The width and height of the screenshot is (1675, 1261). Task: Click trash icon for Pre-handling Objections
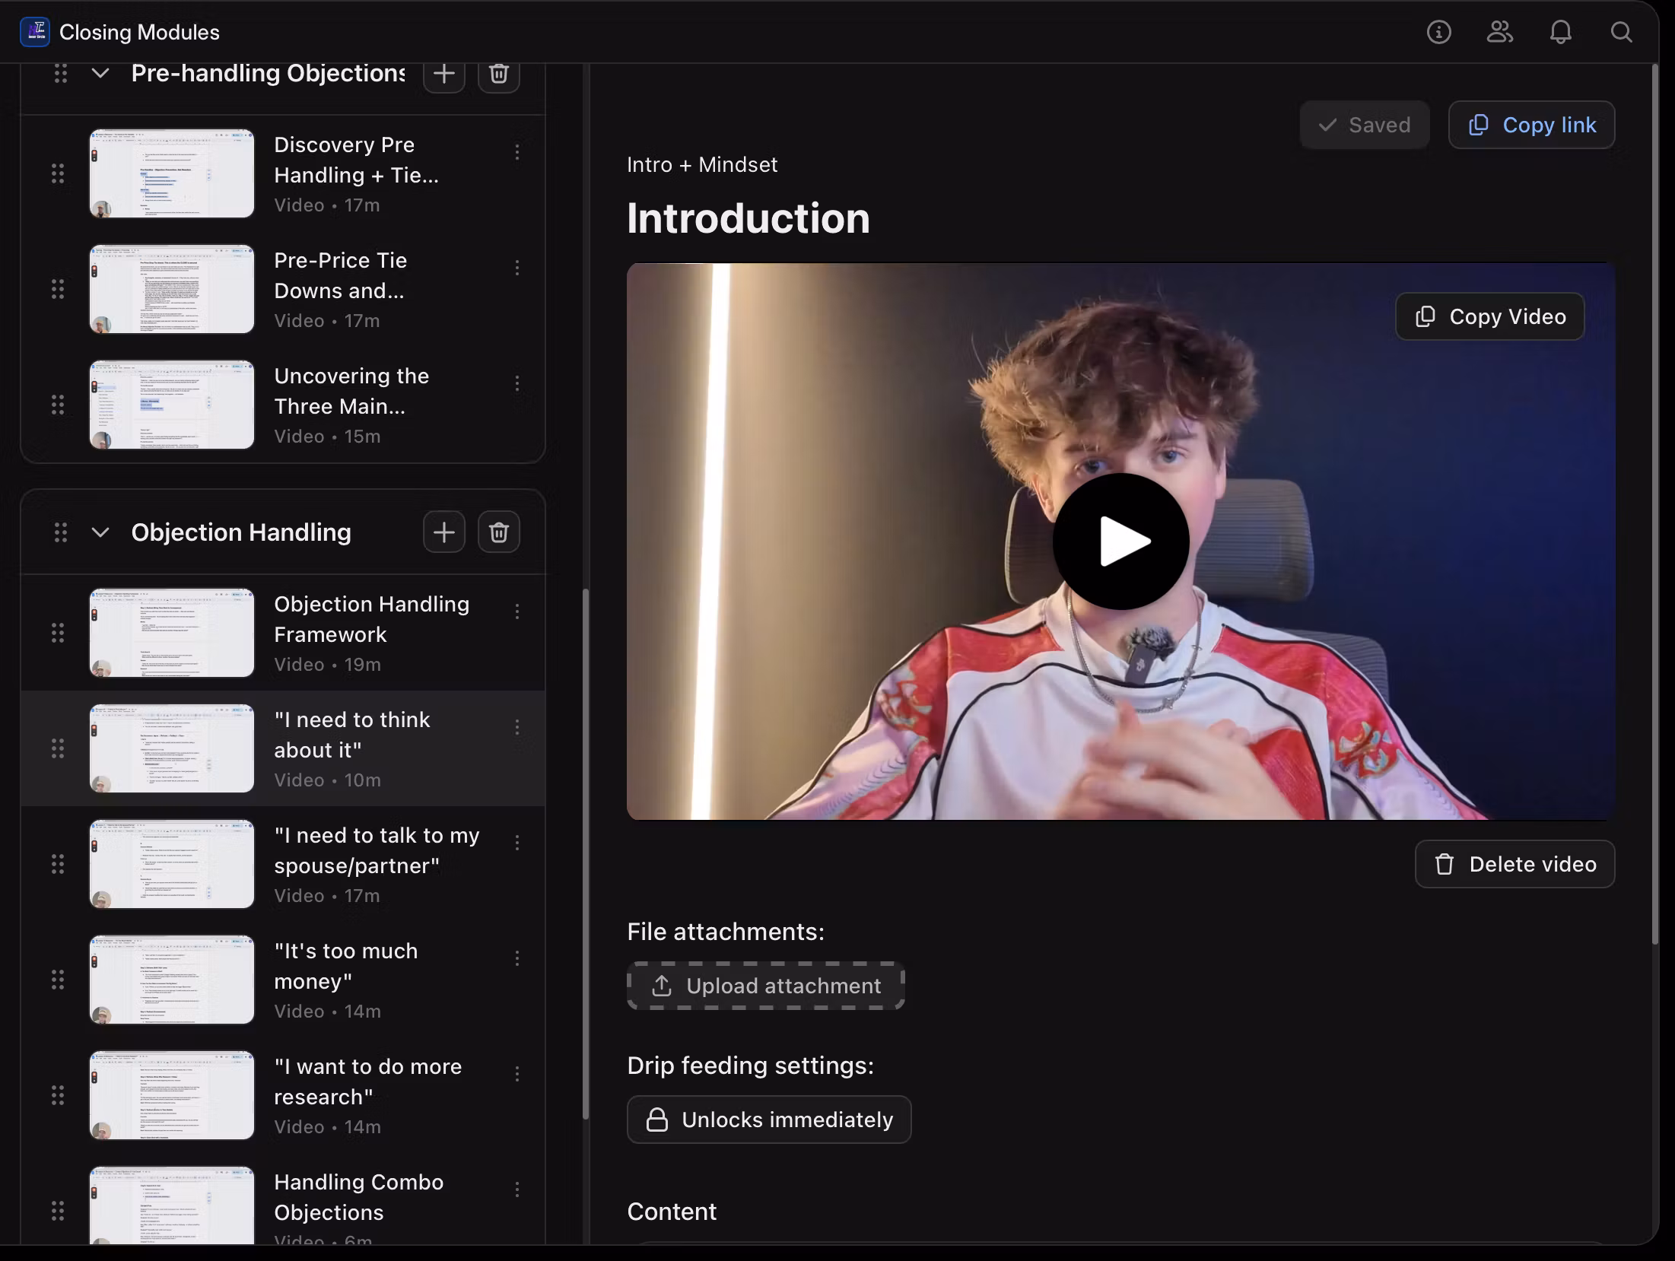coord(498,75)
